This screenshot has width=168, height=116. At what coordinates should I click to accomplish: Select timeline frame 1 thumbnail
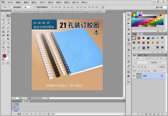[x=15, y=106]
